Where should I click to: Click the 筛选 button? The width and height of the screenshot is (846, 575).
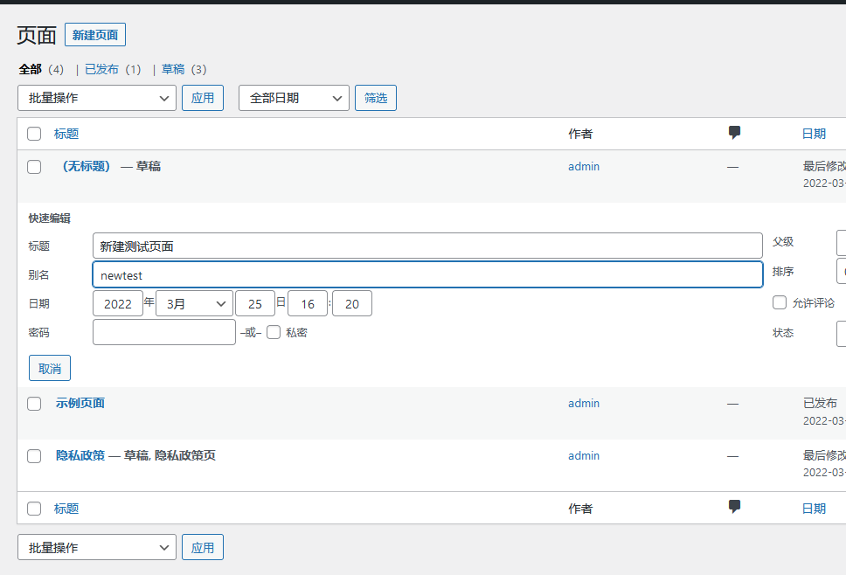(x=375, y=98)
